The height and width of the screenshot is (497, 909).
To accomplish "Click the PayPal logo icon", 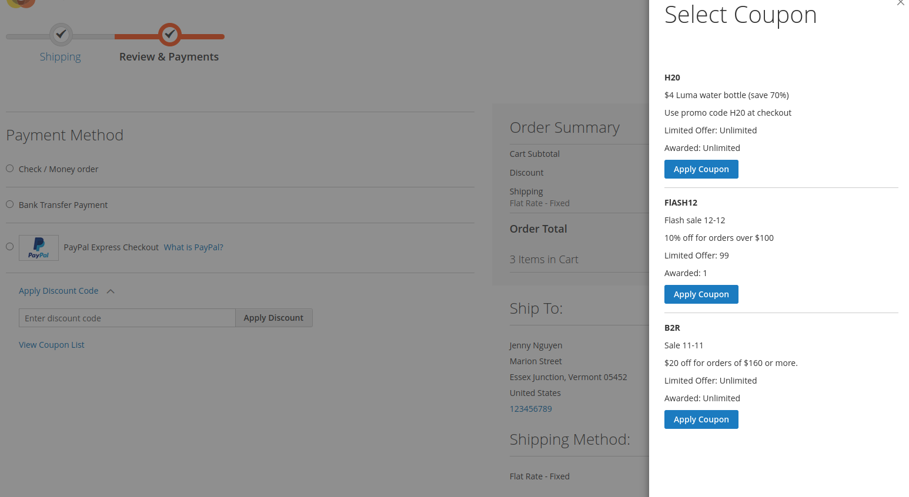I will pos(39,248).
